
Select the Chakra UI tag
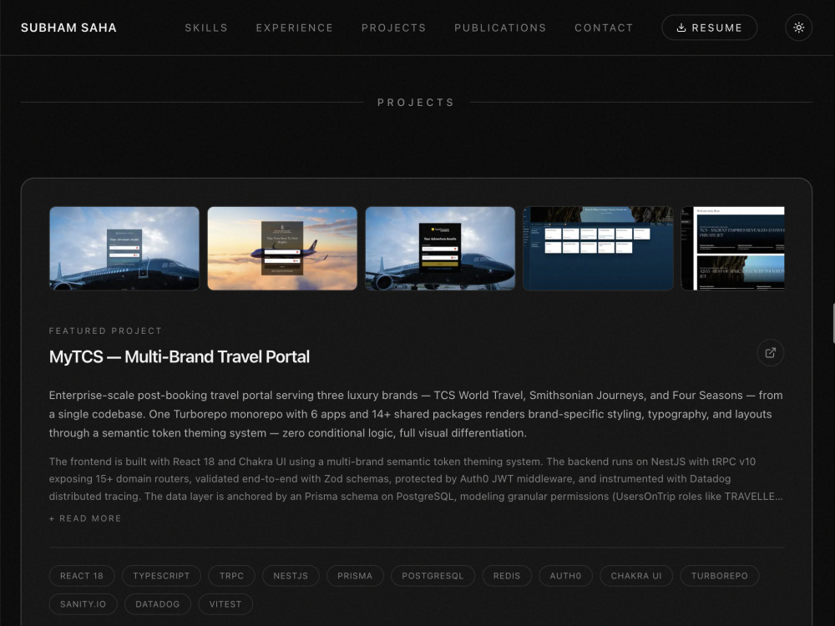[635, 576]
